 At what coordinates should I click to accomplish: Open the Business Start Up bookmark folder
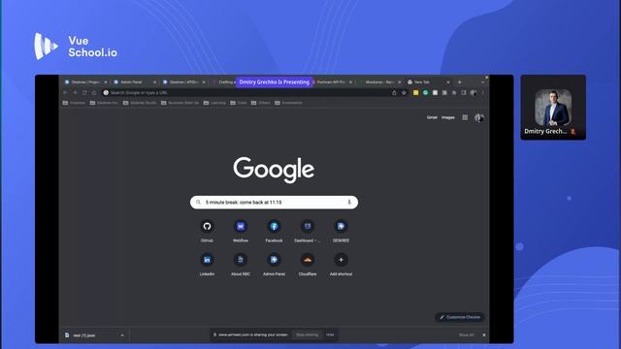(x=180, y=103)
